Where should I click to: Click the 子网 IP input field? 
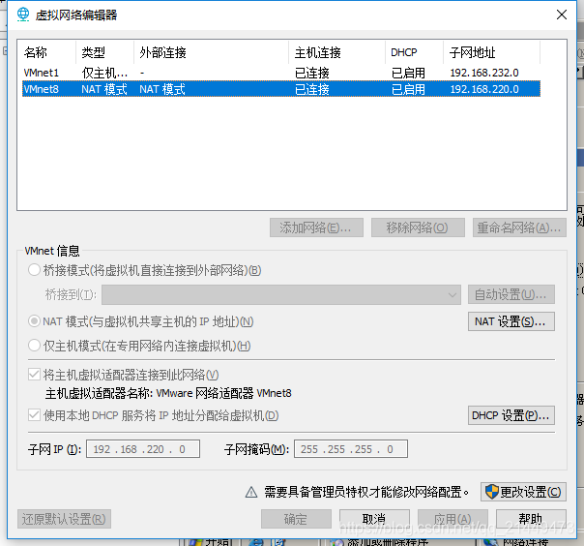(x=143, y=448)
